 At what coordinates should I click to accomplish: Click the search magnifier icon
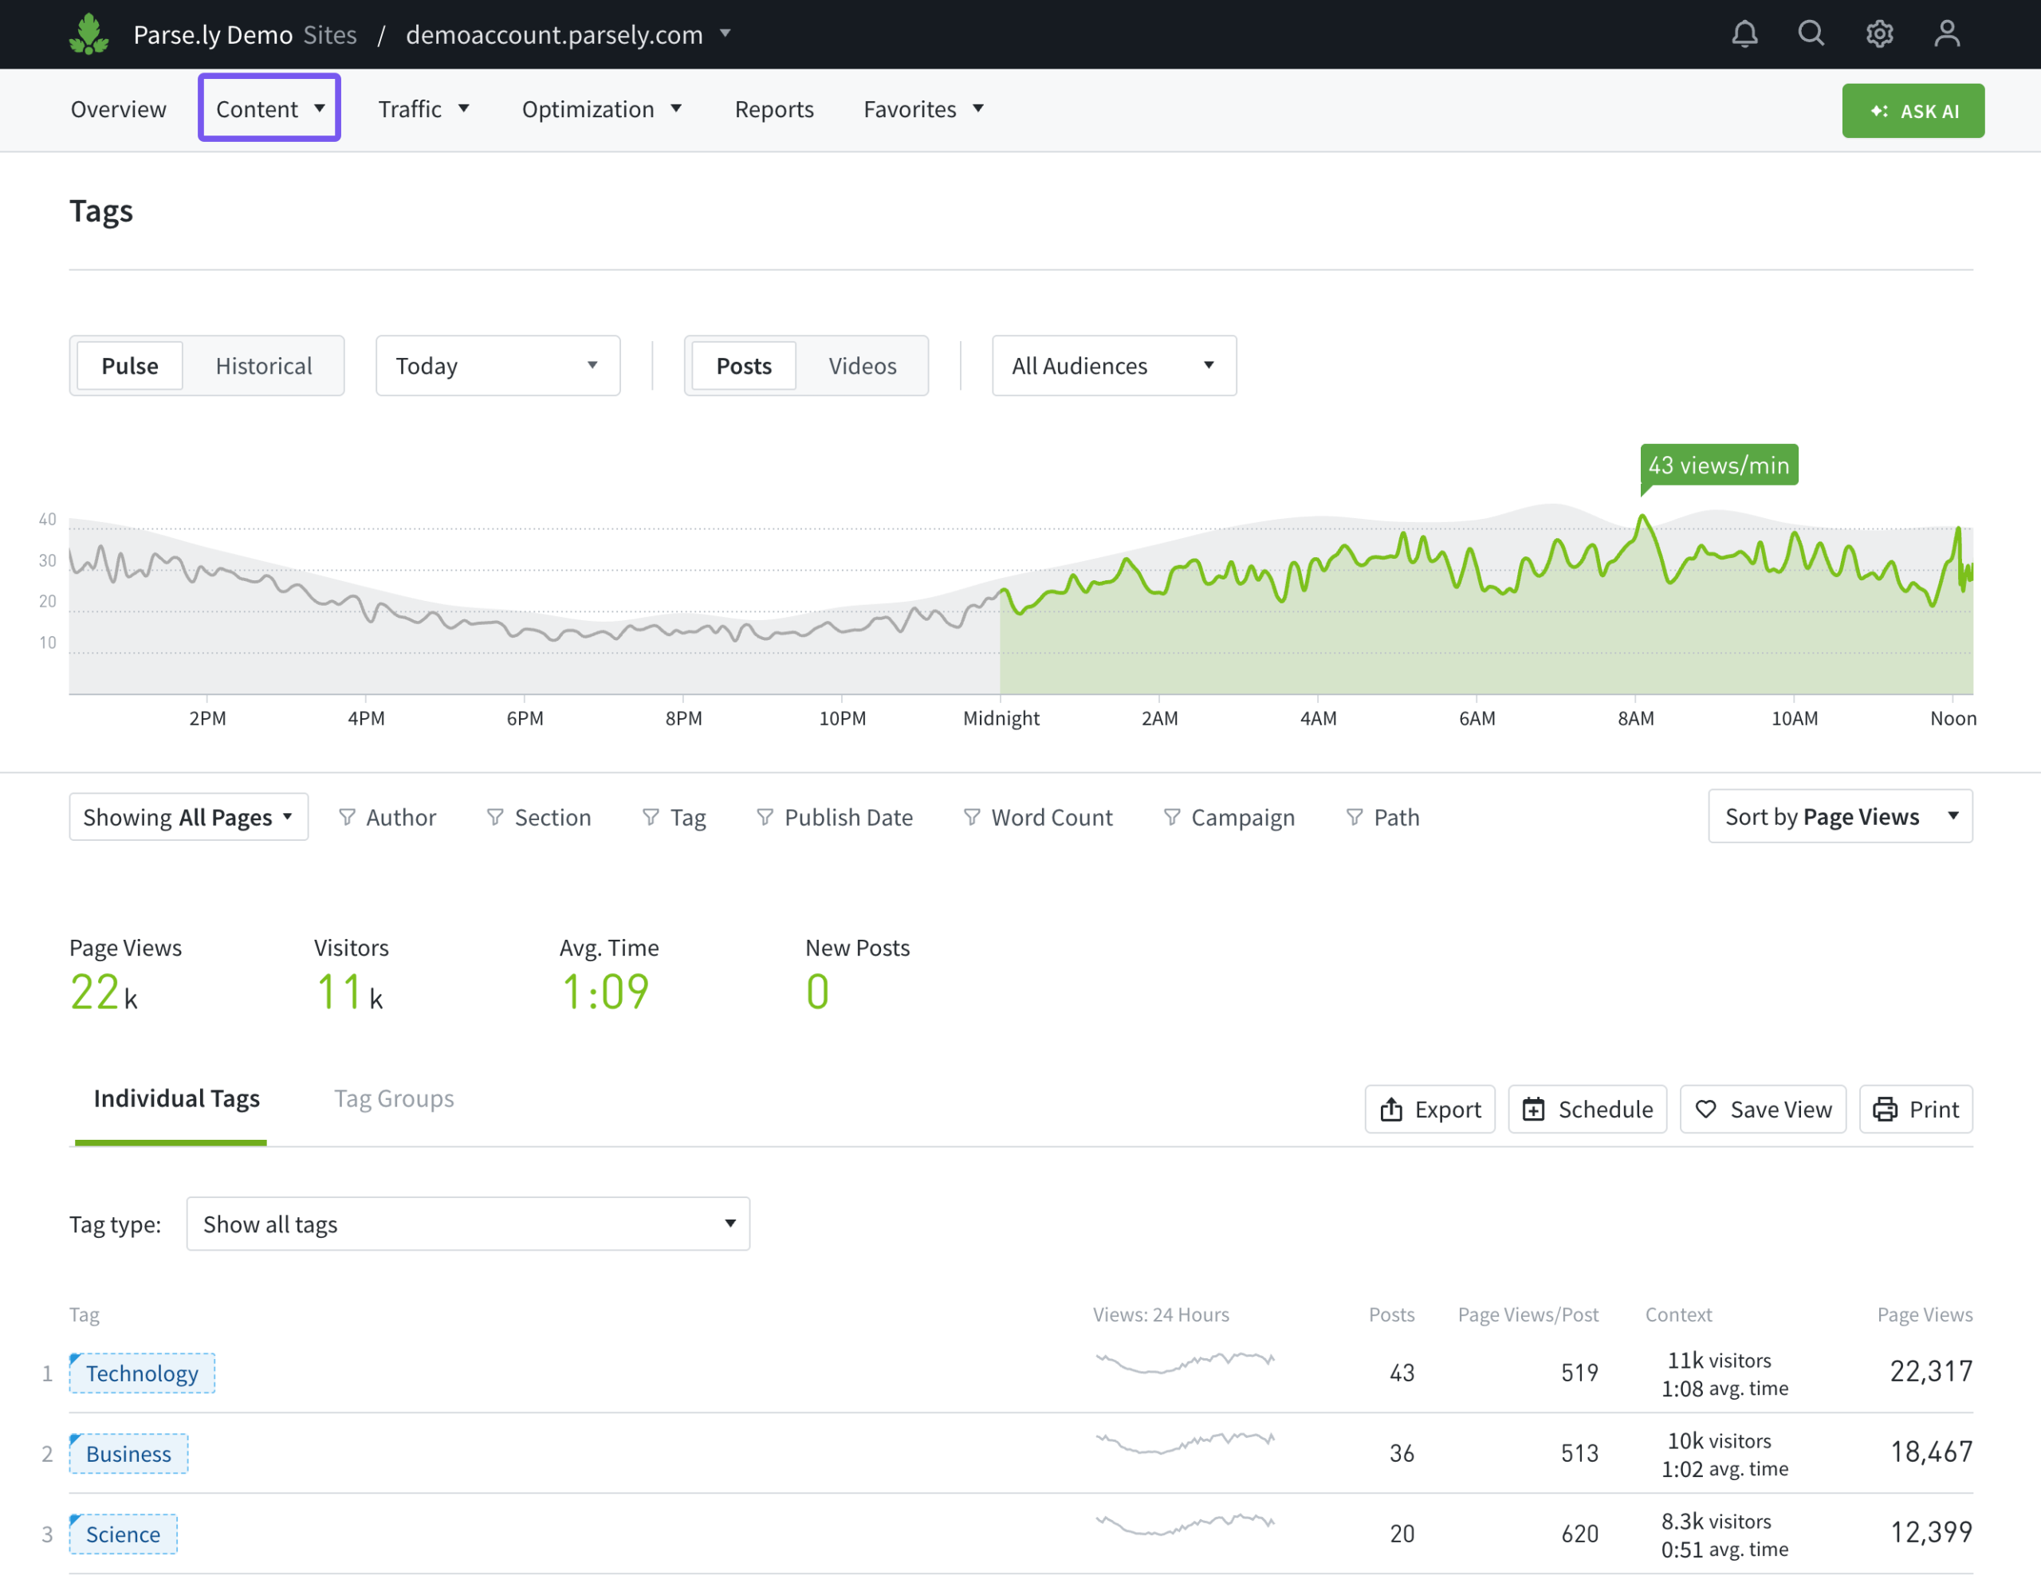point(1811,34)
